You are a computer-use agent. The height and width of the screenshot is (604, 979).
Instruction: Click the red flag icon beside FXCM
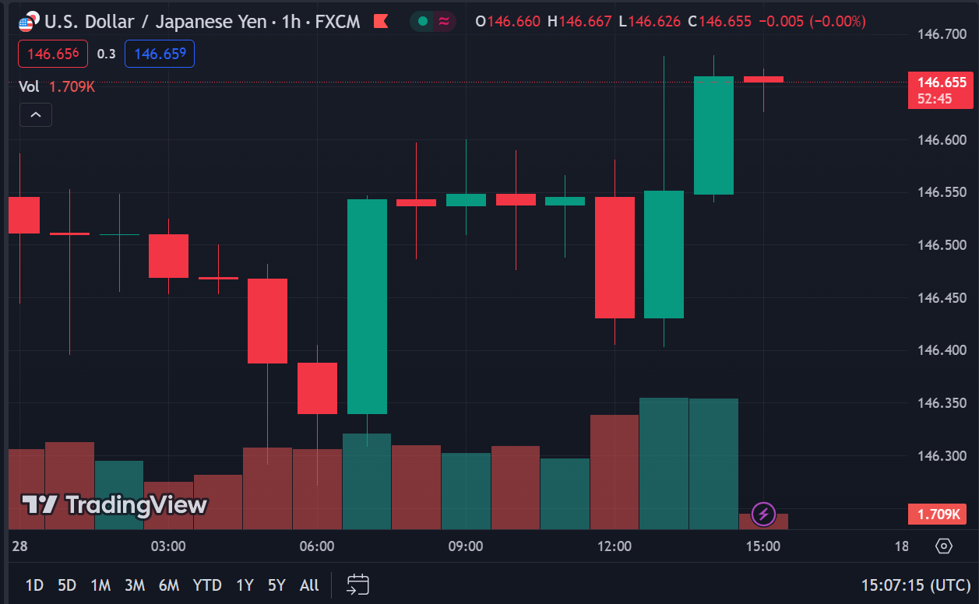(x=381, y=22)
